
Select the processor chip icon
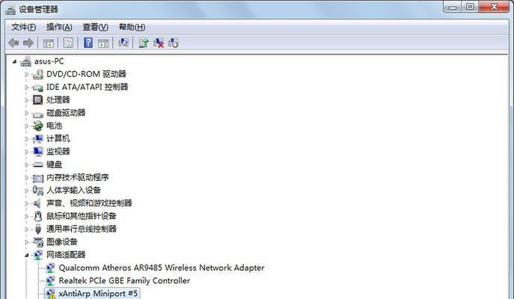click(38, 100)
